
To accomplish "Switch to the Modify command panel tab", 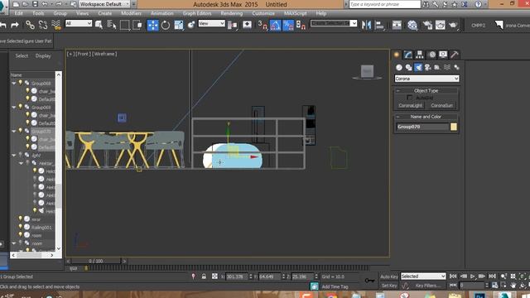I will [x=408, y=55].
